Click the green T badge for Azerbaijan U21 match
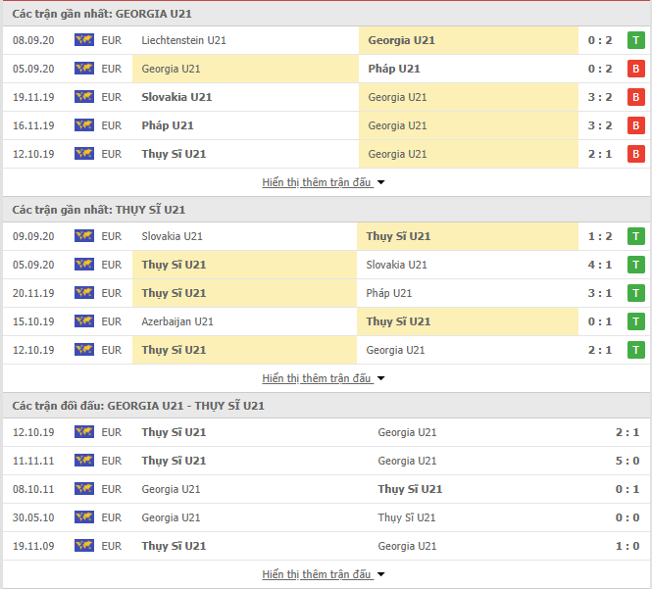The height and width of the screenshot is (589, 652). [635, 321]
